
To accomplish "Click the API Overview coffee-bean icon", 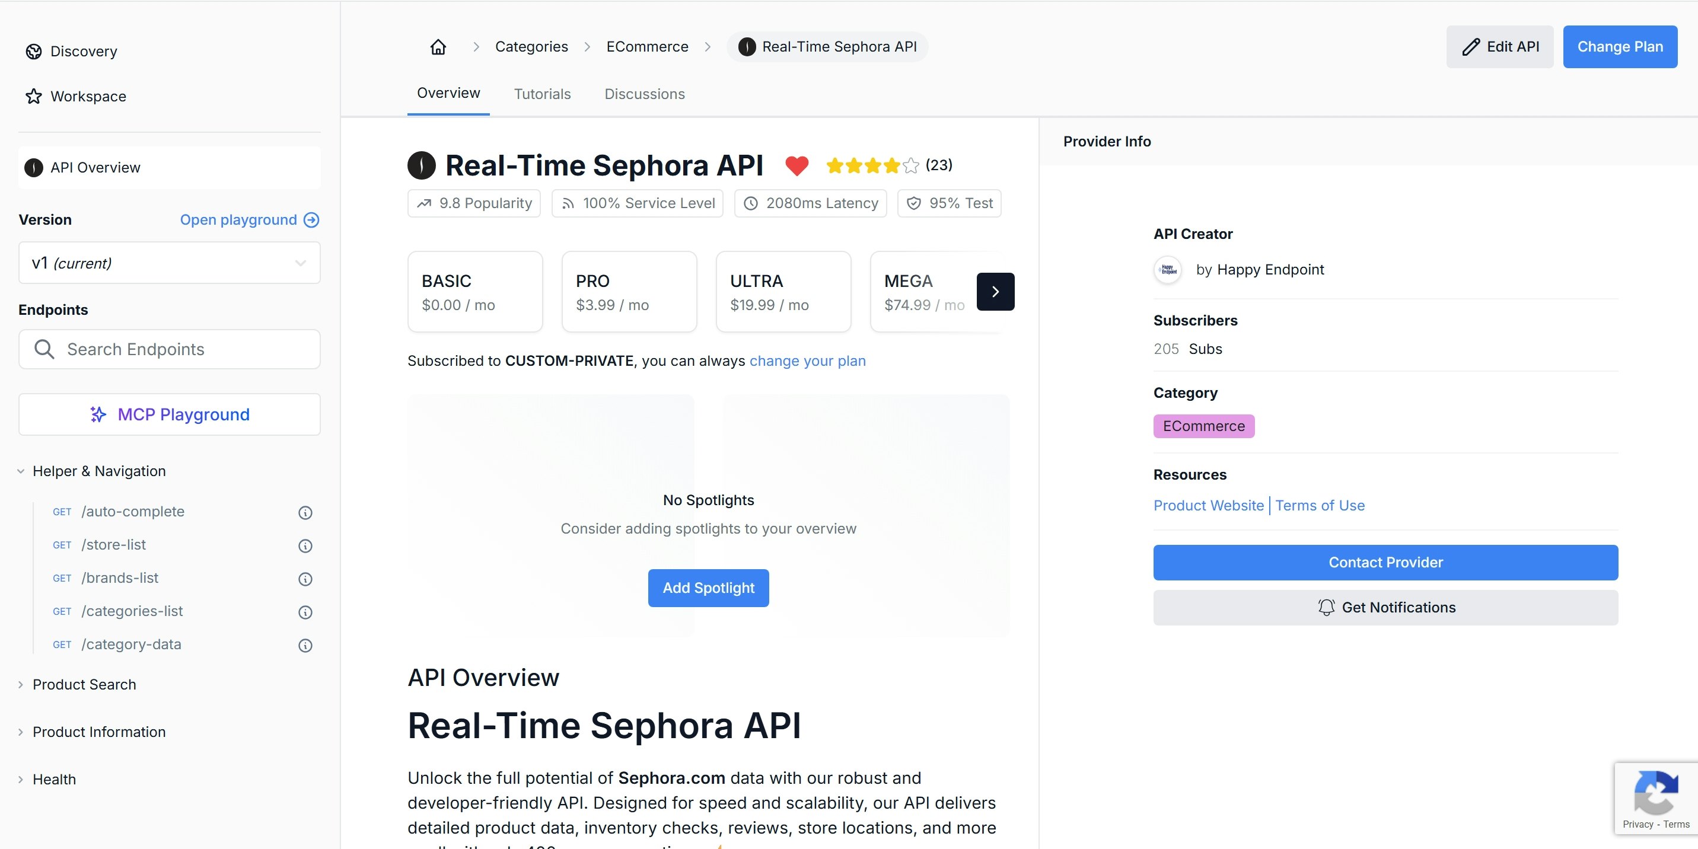I will [x=33, y=167].
